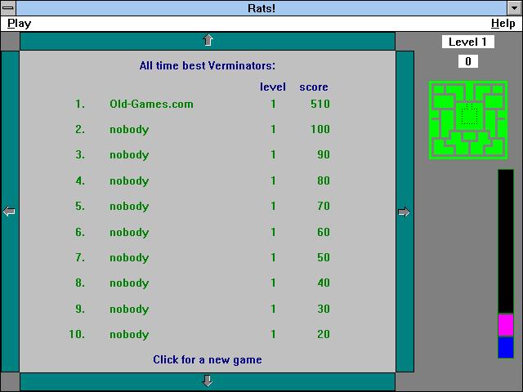Click the score 50 in row 7
Image resolution: width=523 pixels, height=392 pixels.
point(324,257)
